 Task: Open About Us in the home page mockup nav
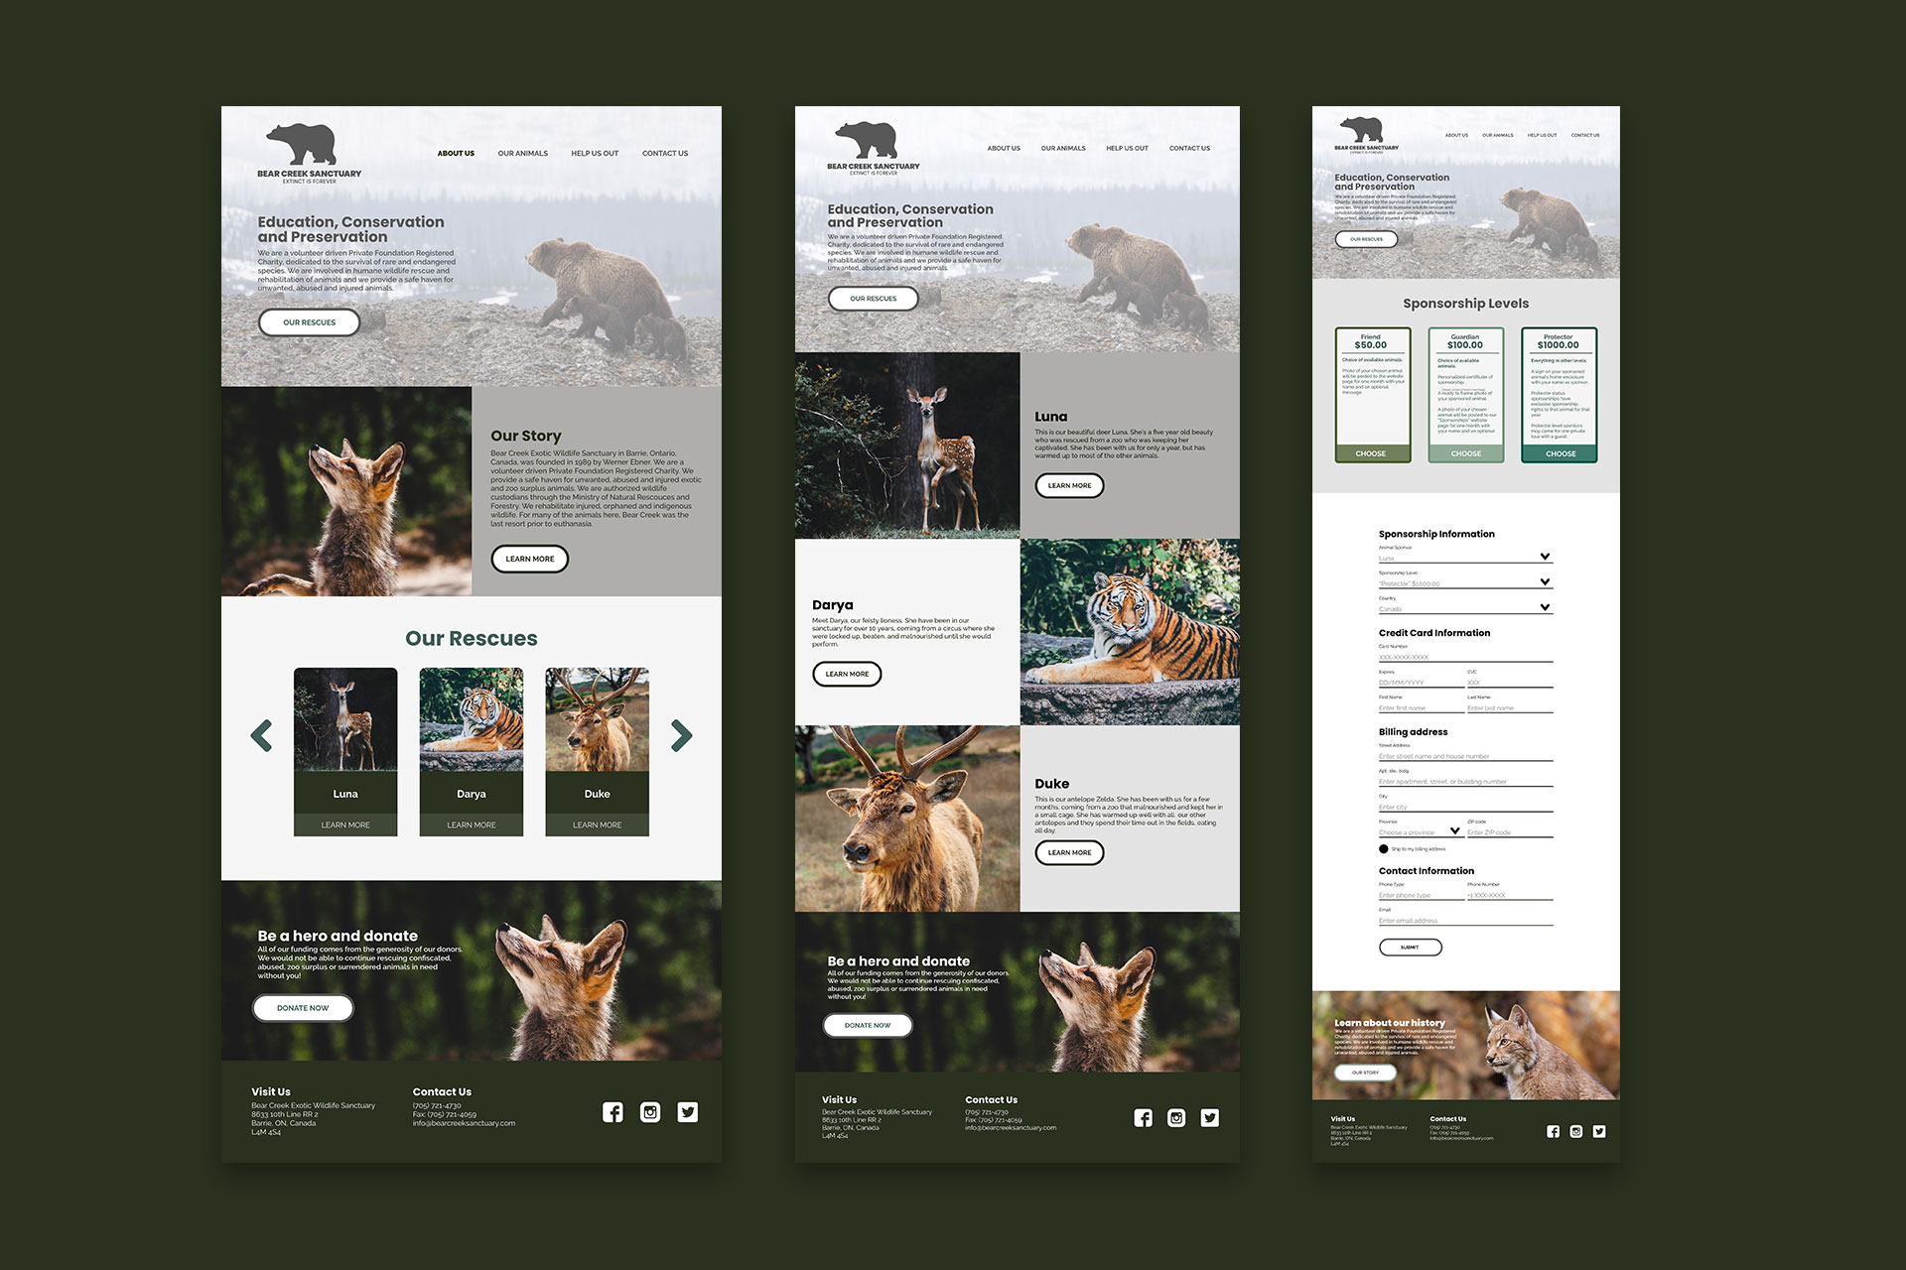tap(456, 154)
